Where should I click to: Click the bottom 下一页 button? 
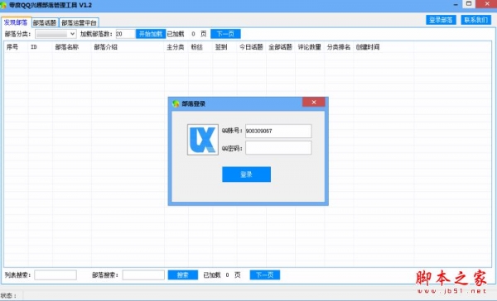pos(265,275)
